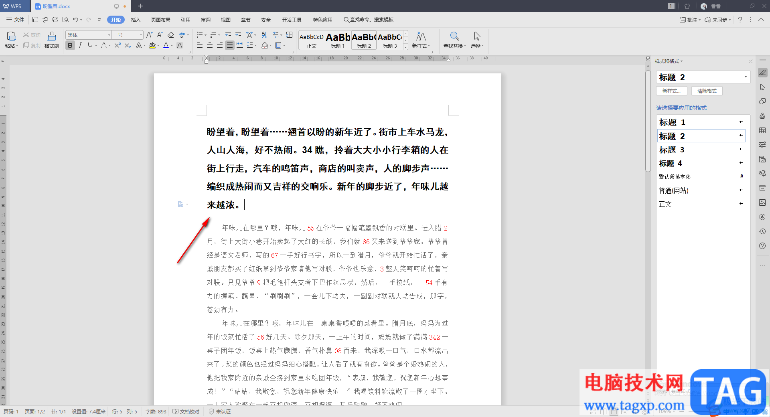The image size is (770, 417).
Task: Click the 清除格式 button
Action: pos(707,91)
